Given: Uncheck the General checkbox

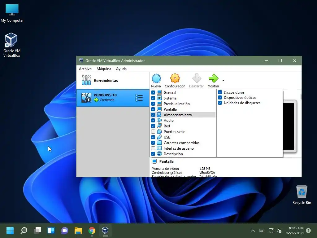Looking at the screenshot, I should pos(153,92).
